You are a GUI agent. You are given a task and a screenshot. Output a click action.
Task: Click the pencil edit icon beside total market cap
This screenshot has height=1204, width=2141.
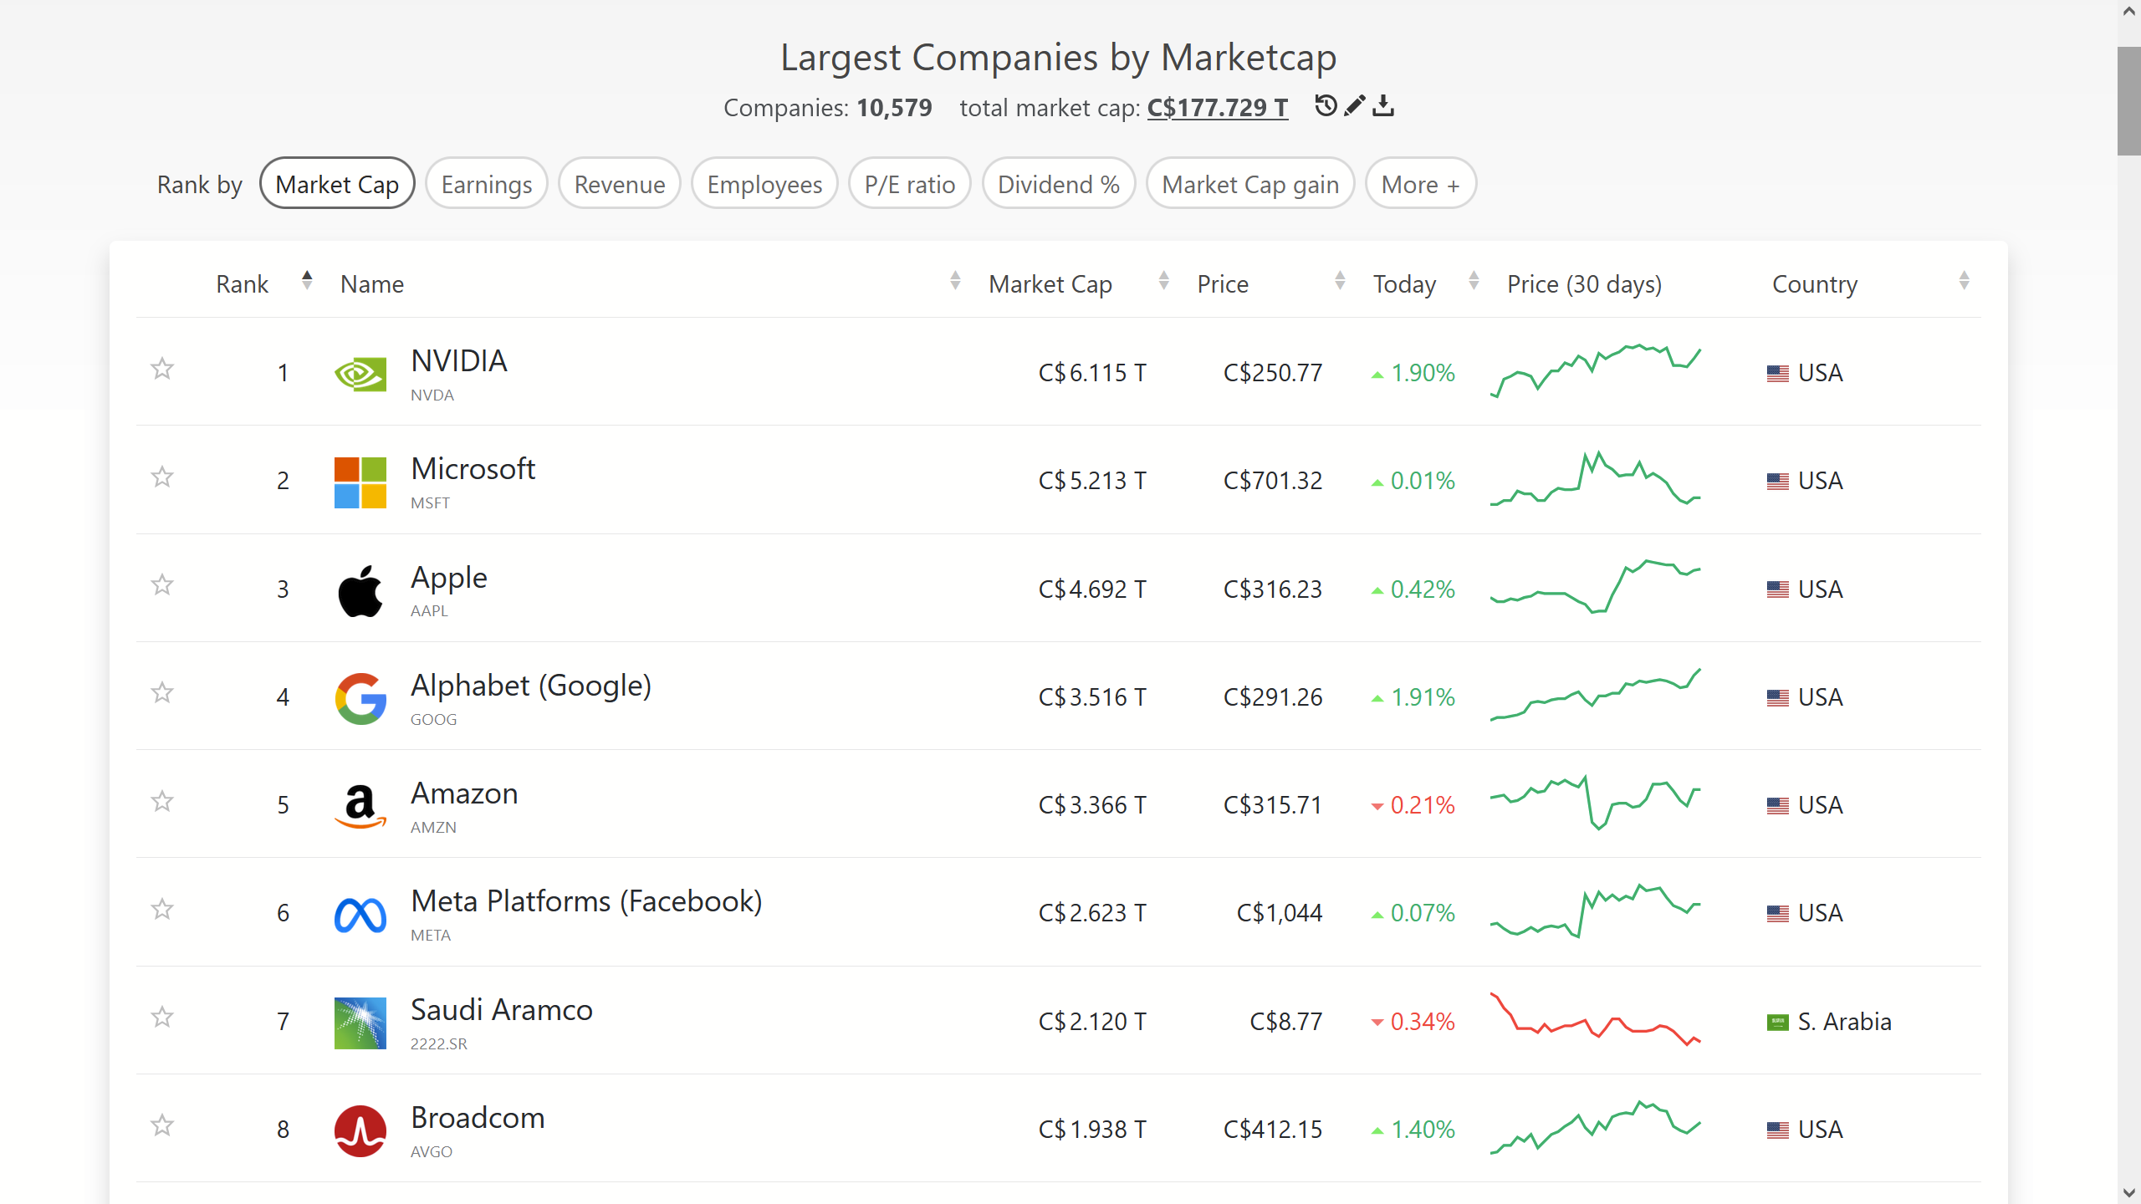coord(1355,106)
